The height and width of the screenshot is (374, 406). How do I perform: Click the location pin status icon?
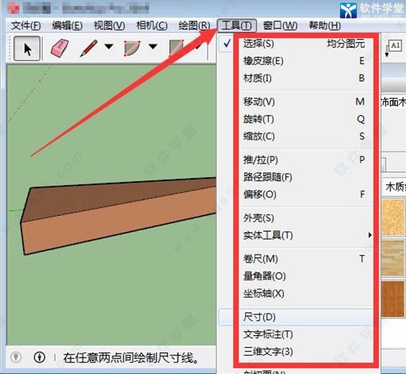(x=16, y=358)
